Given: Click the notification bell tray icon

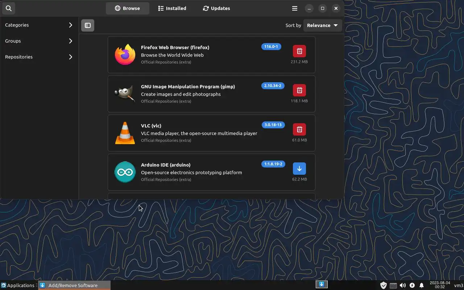Looking at the screenshot, I should click(422, 285).
